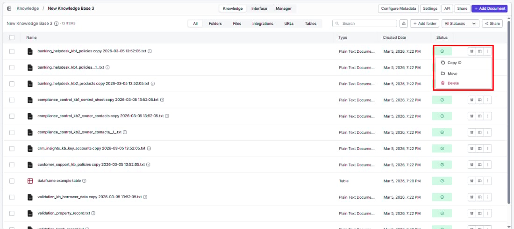Filter list by URLs tab
The height and width of the screenshot is (229, 514).
(289, 24)
